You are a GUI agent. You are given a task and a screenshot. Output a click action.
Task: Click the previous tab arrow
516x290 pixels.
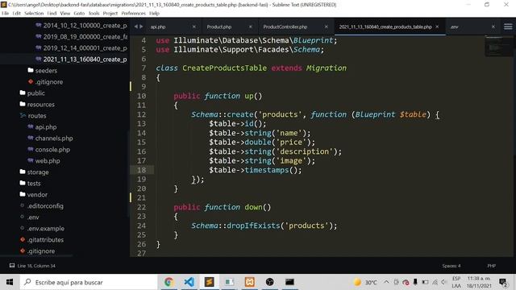tap(135, 27)
